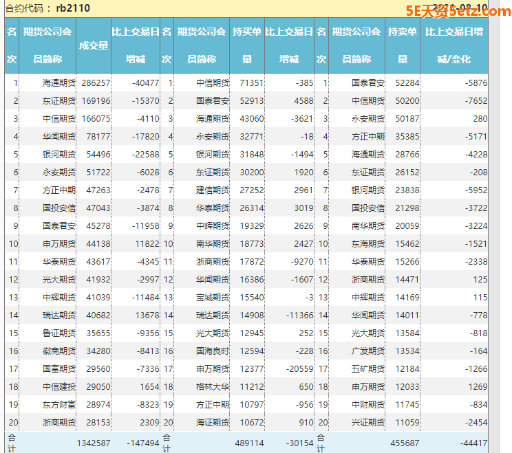Click the rb2110 contract code at top
This screenshot has width=512, height=453.
coord(73,8)
